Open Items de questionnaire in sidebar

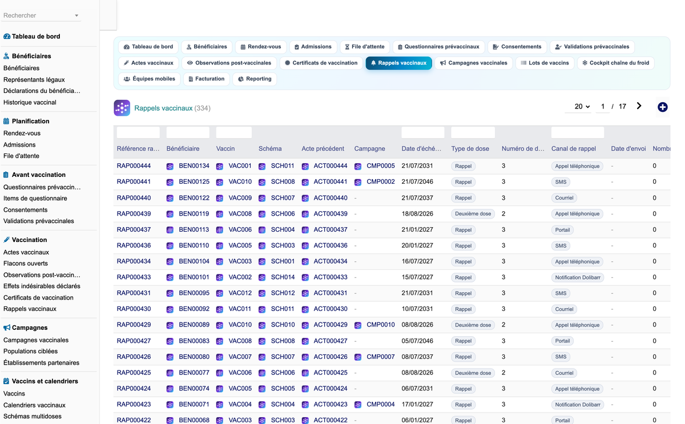pyautogui.click(x=35, y=199)
